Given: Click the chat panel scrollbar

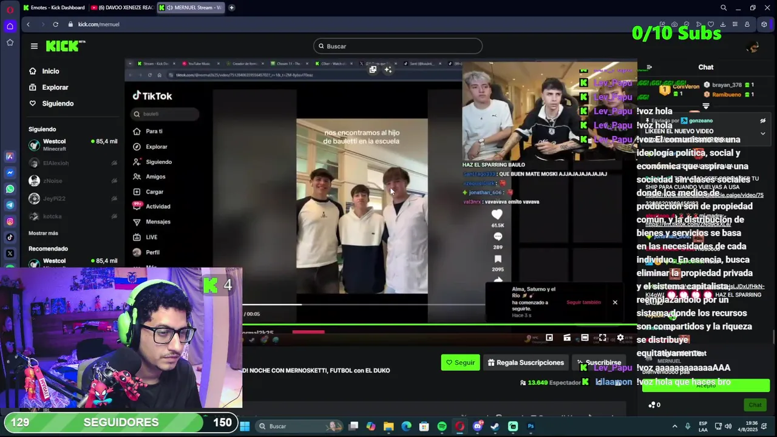Looking at the screenshot, I should tap(773, 337).
